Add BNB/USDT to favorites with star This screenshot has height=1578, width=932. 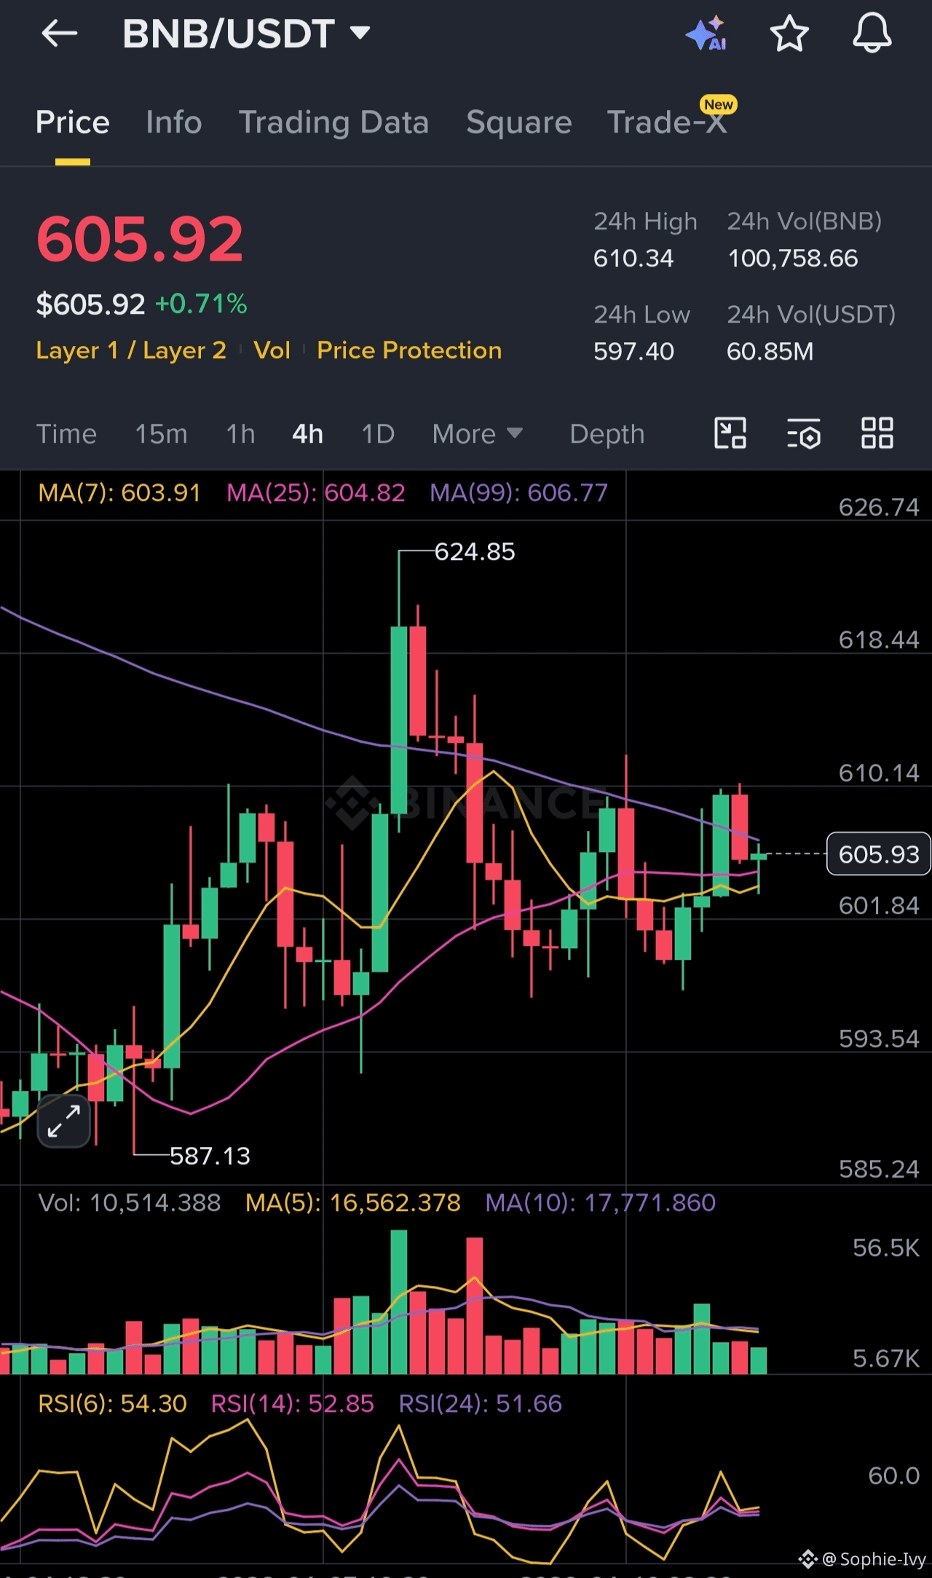click(x=789, y=33)
